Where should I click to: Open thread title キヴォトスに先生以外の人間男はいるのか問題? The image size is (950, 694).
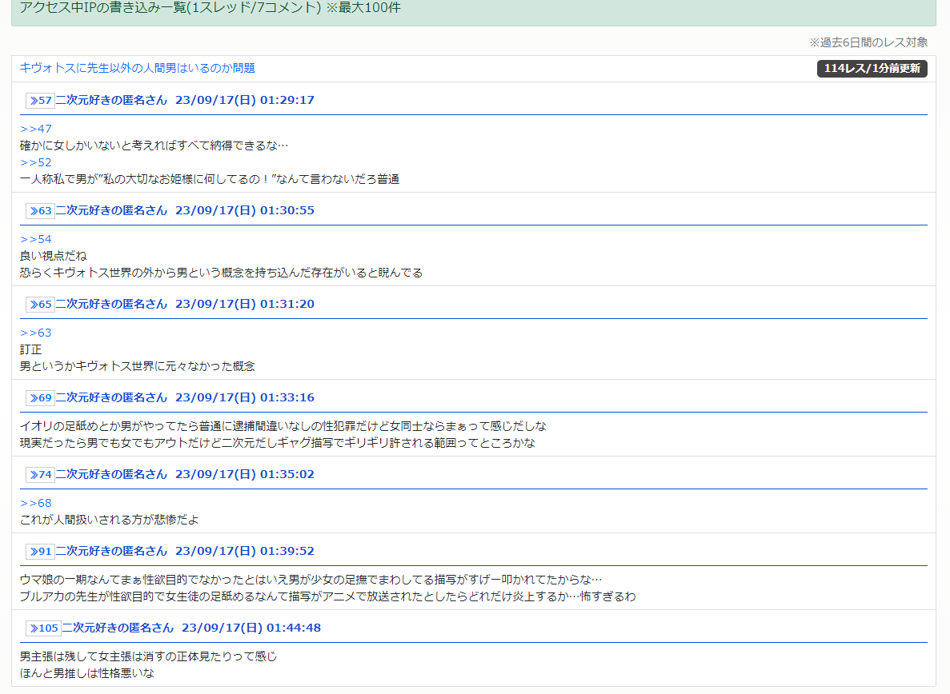[x=138, y=69]
